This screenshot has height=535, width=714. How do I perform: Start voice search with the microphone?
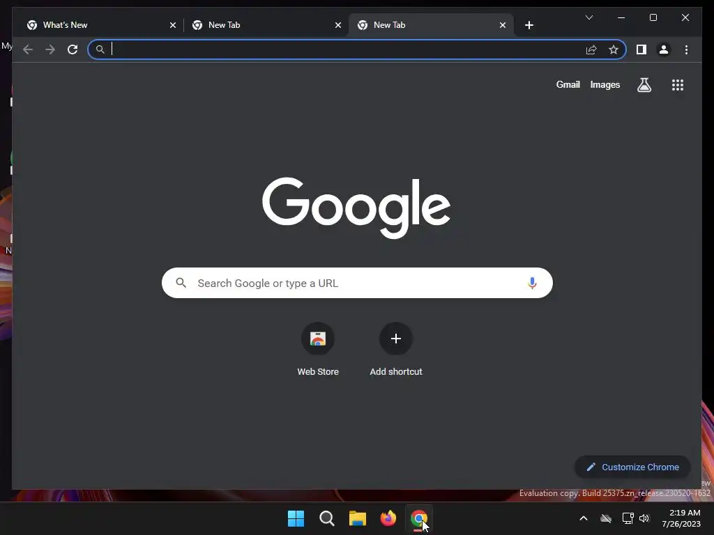click(532, 283)
